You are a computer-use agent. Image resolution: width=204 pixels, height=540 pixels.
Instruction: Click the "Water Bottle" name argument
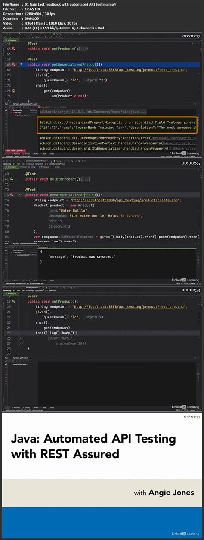click(x=74, y=210)
